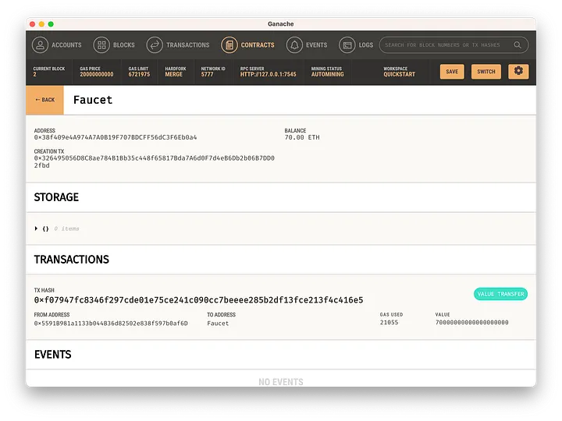Click the Contracts document icon
The width and height of the screenshot is (562, 421).
pyautogui.click(x=229, y=45)
